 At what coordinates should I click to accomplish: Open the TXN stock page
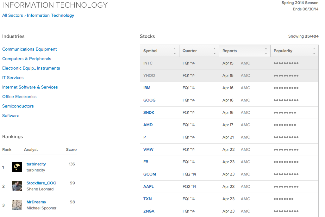(147, 199)
